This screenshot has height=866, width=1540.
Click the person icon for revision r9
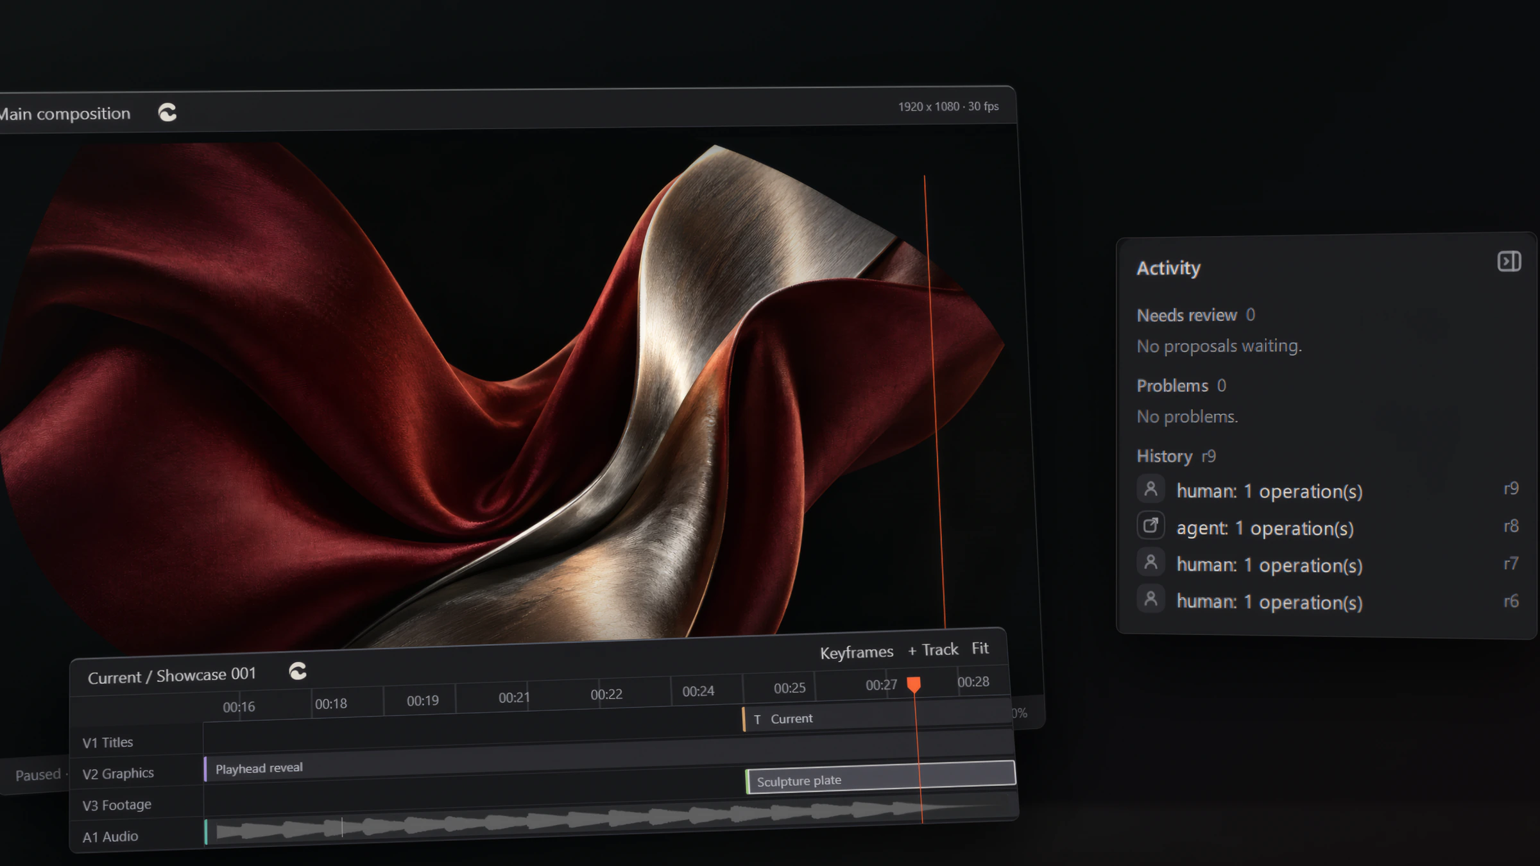tap(1151, 489)
